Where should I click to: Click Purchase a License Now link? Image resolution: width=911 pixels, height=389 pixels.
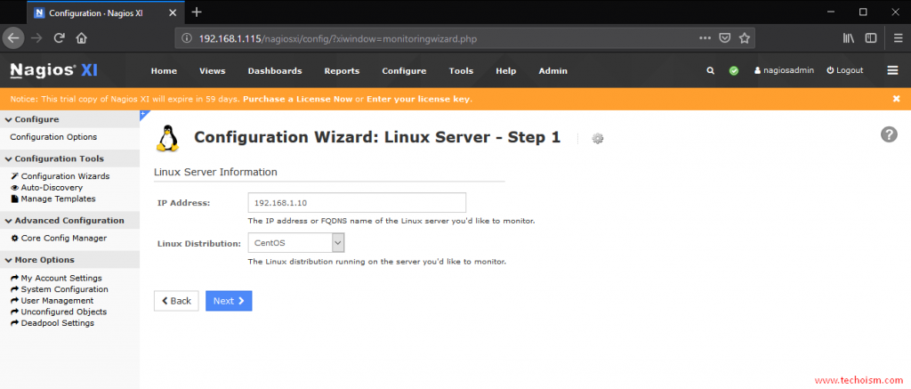[x=297, y=99]
